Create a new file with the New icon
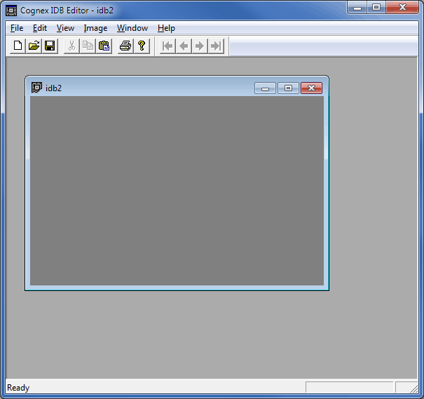The image size is (424, 399). click(x=18, y=46)
